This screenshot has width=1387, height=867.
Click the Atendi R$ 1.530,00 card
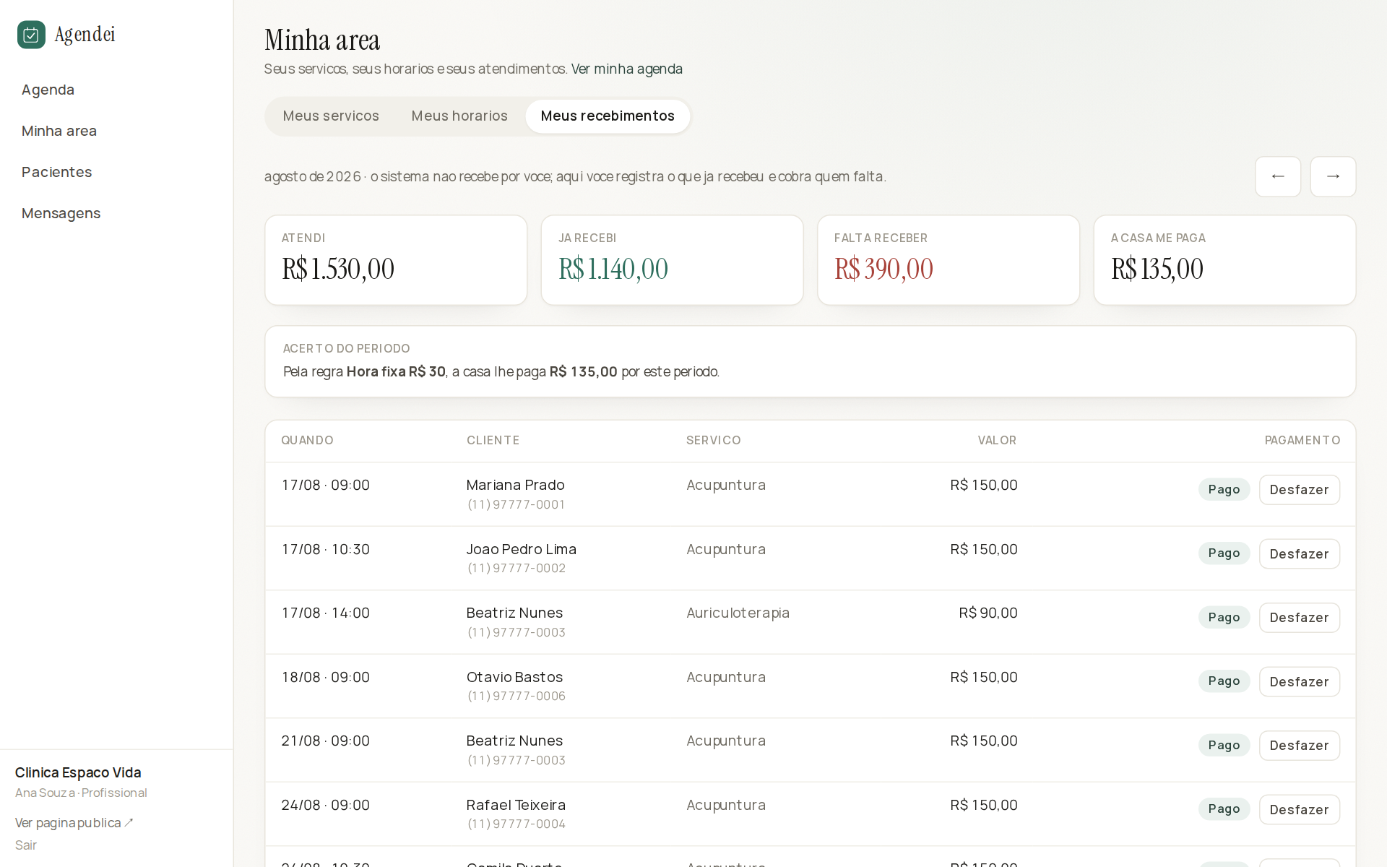(x=396, y=260)
